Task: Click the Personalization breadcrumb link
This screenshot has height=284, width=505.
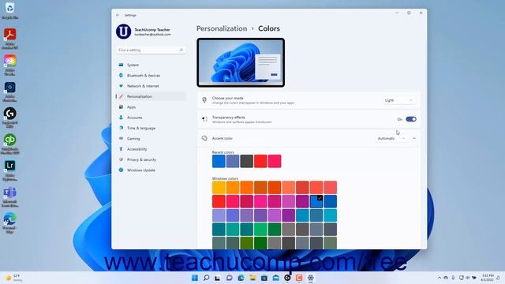Action: pyautogui.click(x=222, y=28)
